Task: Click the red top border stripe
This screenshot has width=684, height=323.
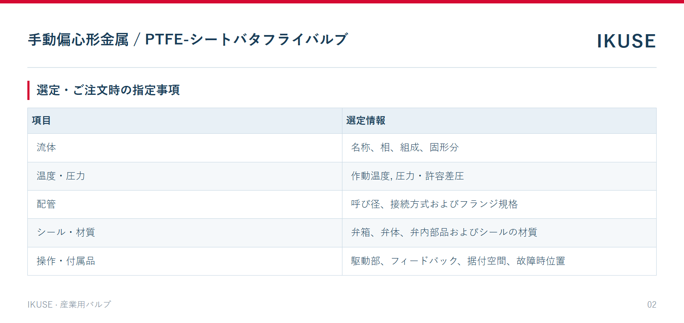Action: click(x=342, y=2)
